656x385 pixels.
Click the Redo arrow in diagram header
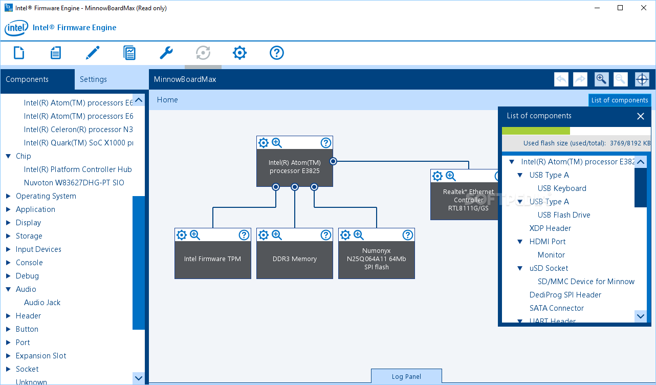click(x=580, y=79)
